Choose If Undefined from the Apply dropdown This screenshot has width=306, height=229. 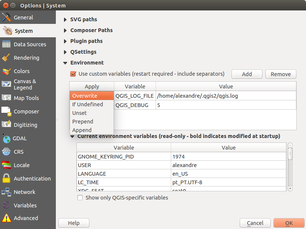click(87, 104)
